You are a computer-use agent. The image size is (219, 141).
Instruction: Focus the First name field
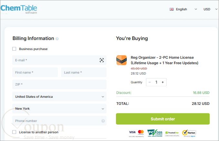(x=35, y=72)
